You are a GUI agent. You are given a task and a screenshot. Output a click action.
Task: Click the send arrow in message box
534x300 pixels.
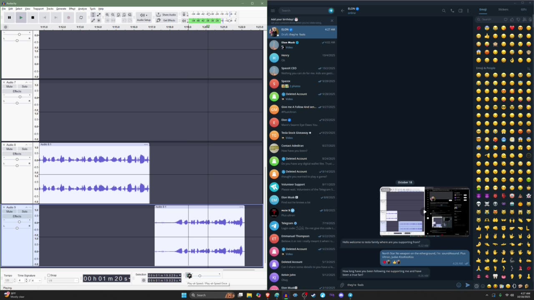[x=468, y=285]
